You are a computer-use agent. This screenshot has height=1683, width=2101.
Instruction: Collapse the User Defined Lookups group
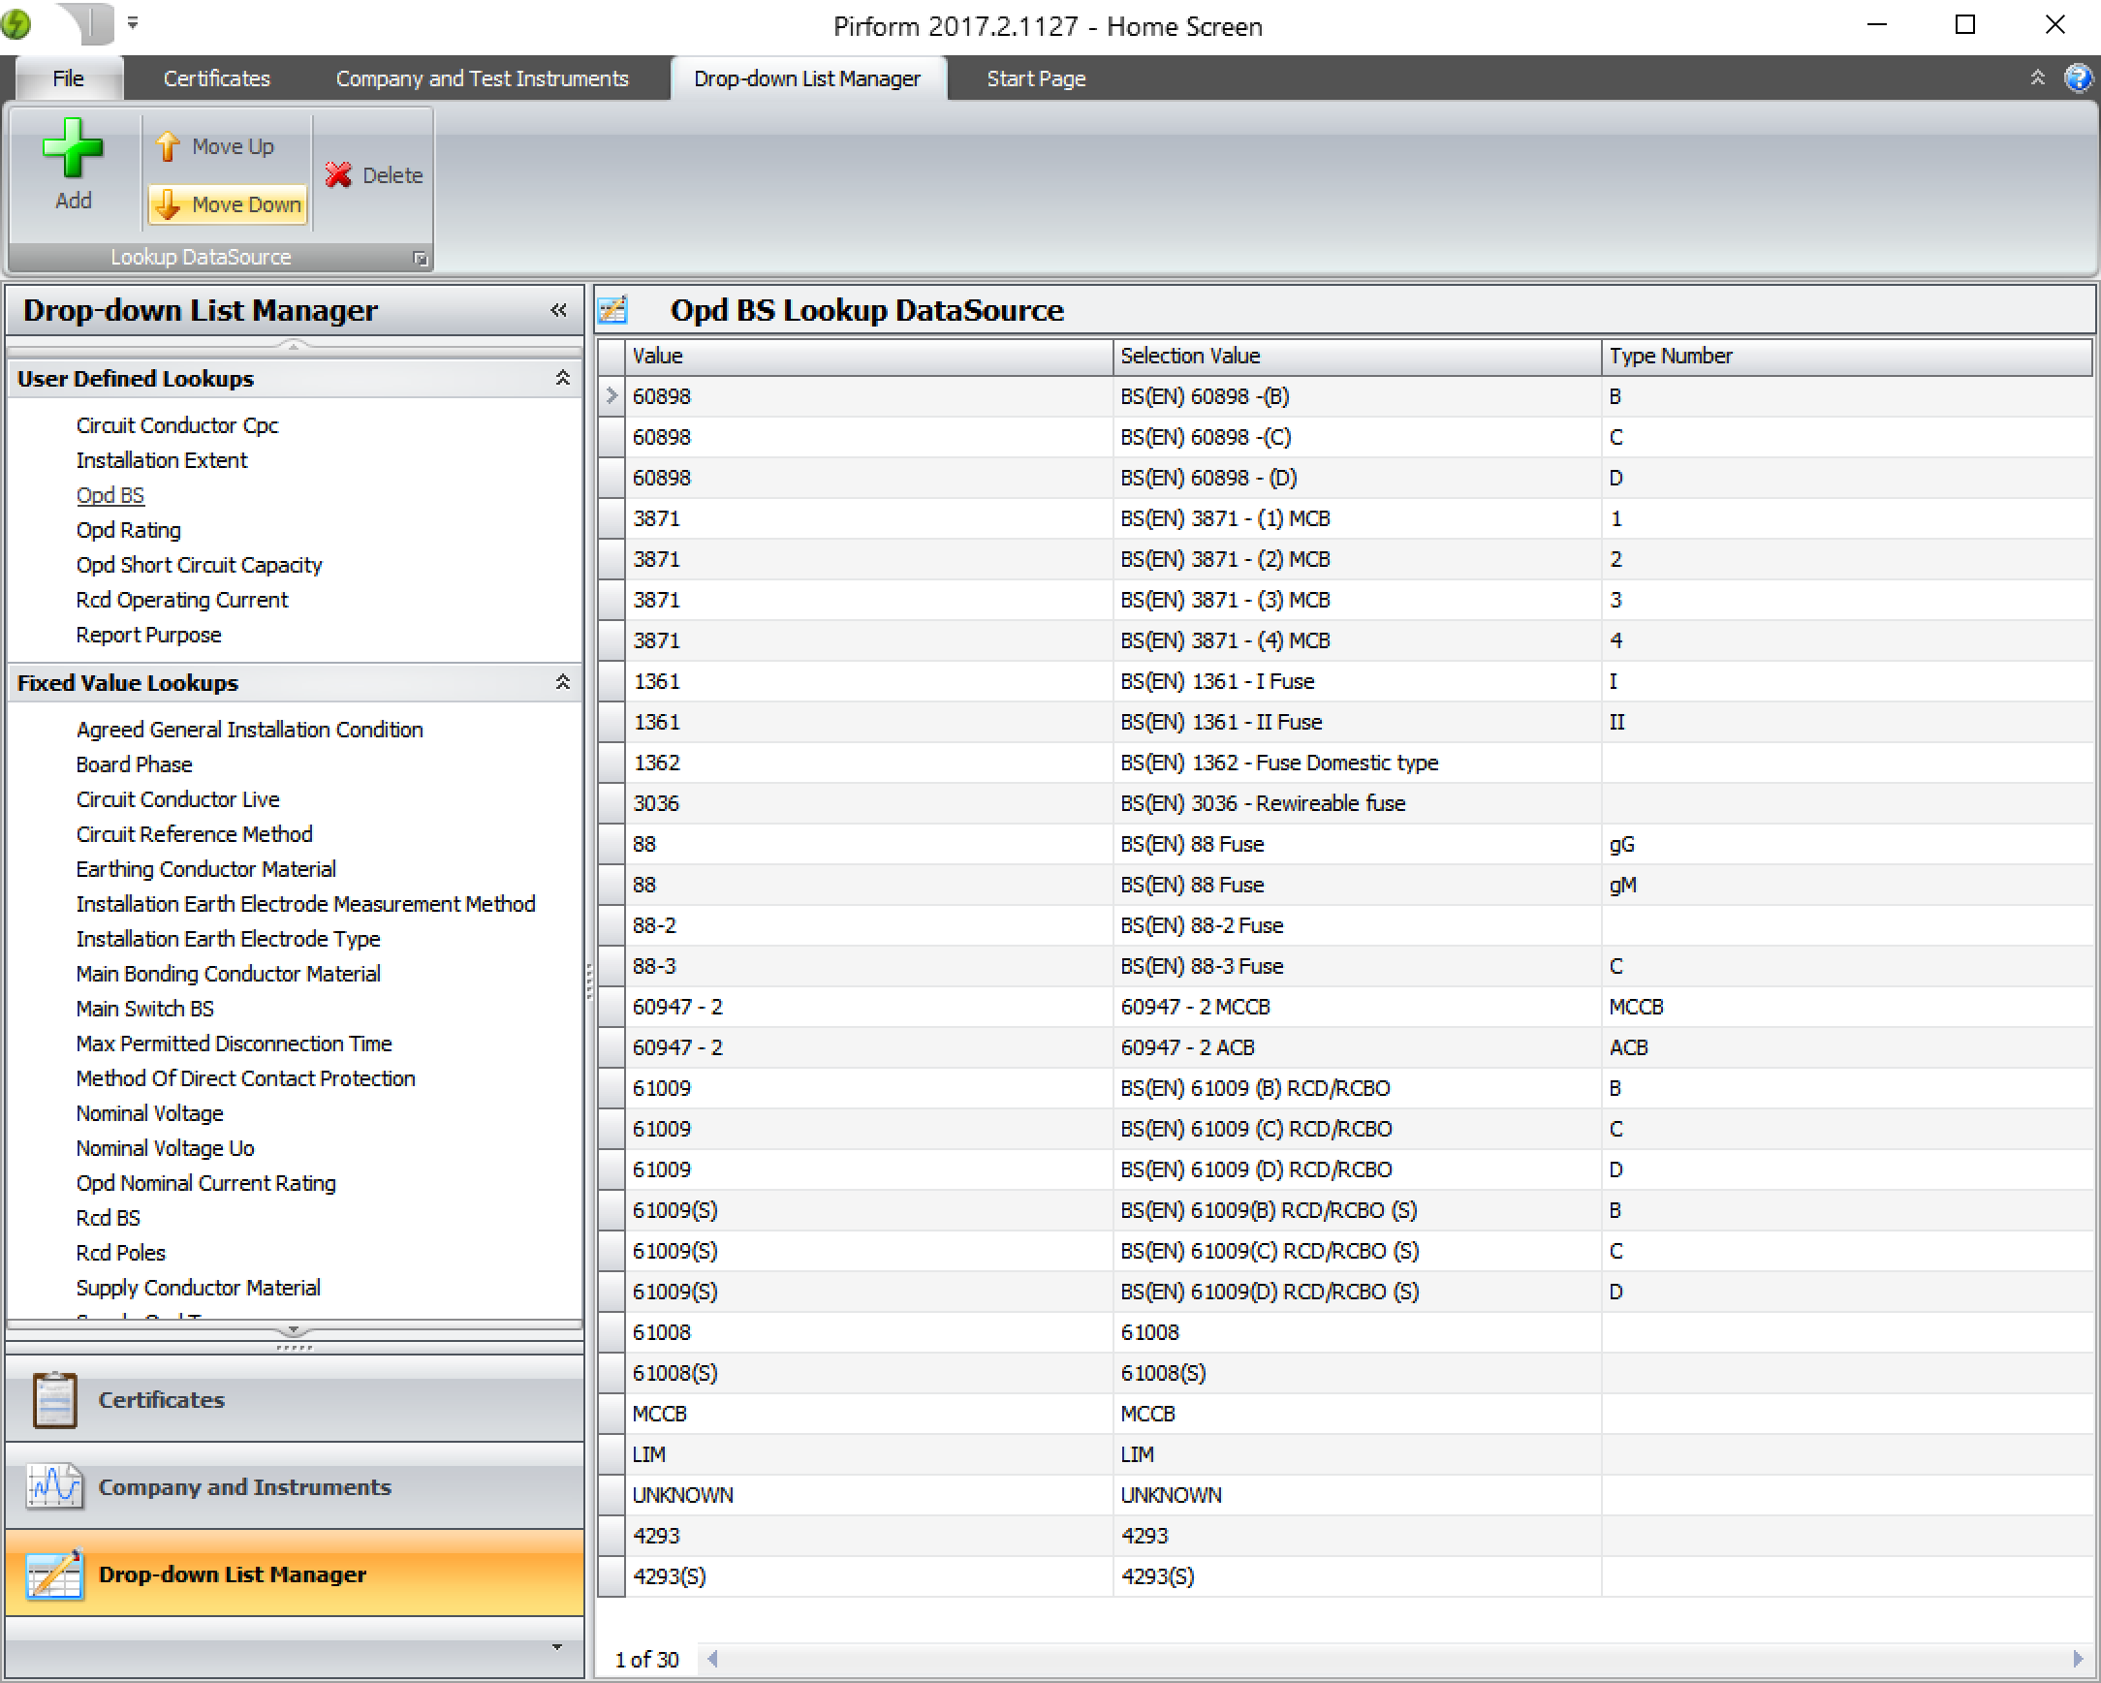(562, 378)
